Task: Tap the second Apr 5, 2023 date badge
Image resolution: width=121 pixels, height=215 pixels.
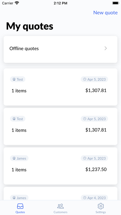Action: pyautogui.click(x=94, y=119)
